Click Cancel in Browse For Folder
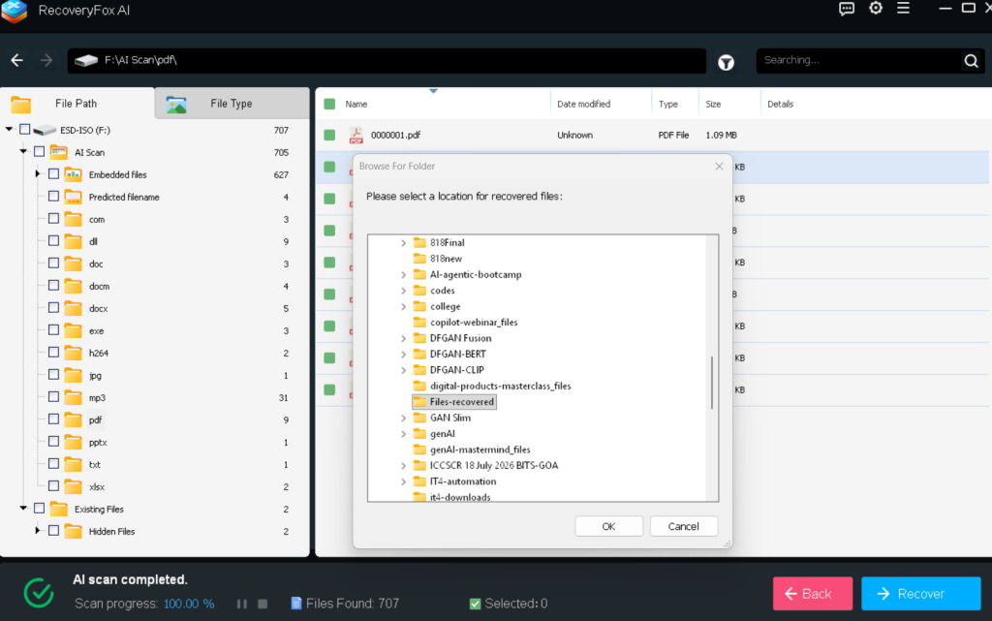The width and height of the screenshot is (992, 621). [x=683, y=526]
